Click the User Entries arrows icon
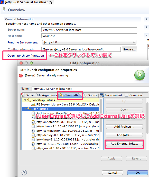 [x=29, y=109]
